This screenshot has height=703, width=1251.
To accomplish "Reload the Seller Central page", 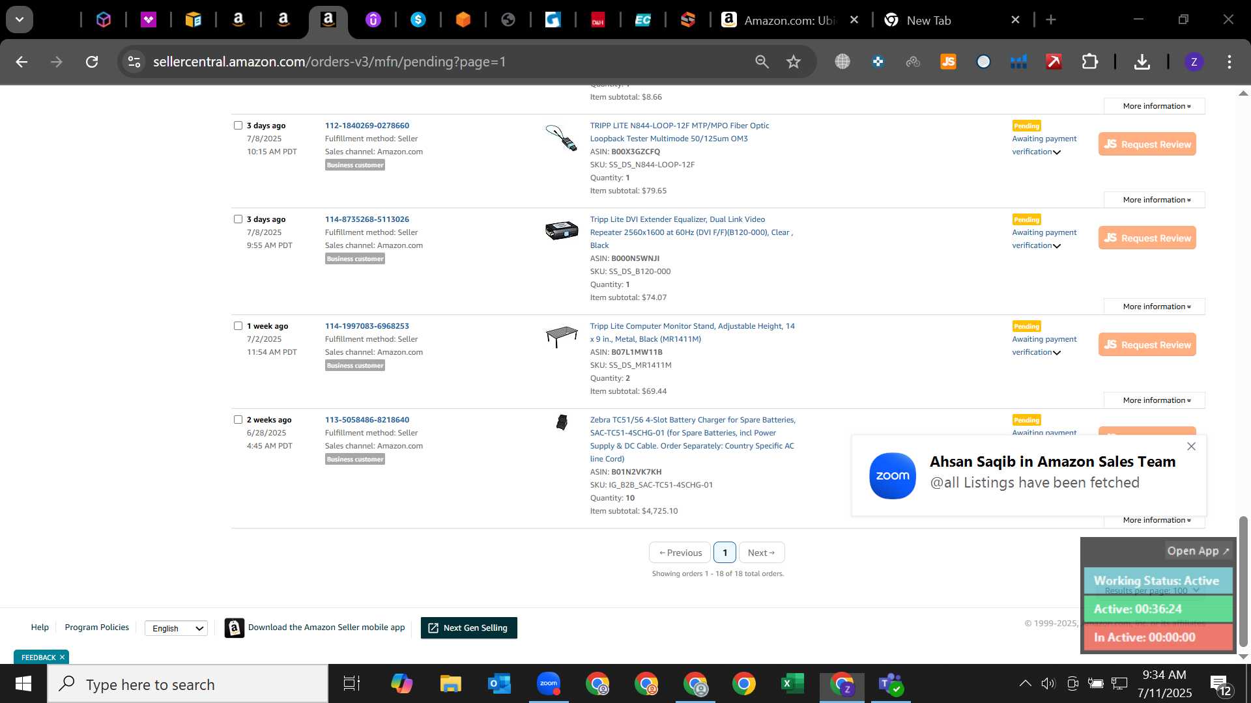I will coord(92,62).
